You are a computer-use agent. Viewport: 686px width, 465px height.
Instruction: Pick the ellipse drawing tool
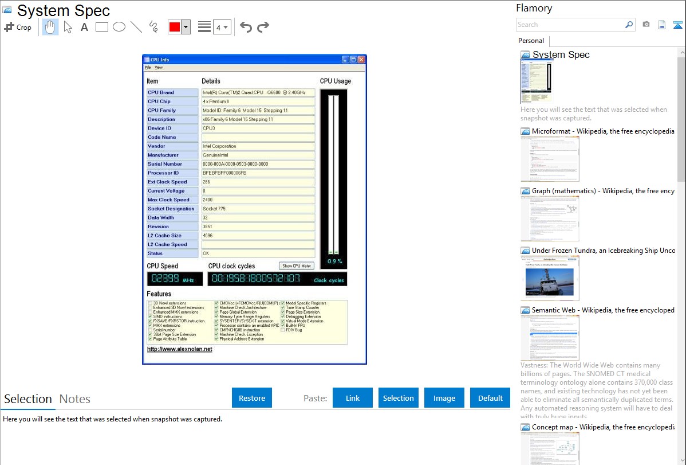(119, 27)
